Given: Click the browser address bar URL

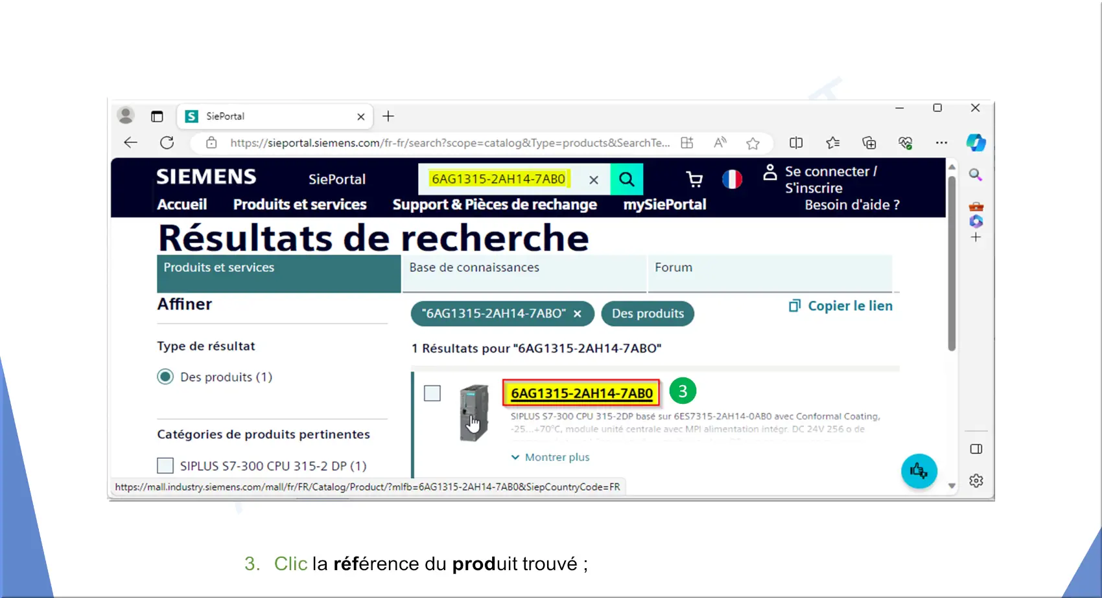Looking at the screenshot, I should pos(450,142).
